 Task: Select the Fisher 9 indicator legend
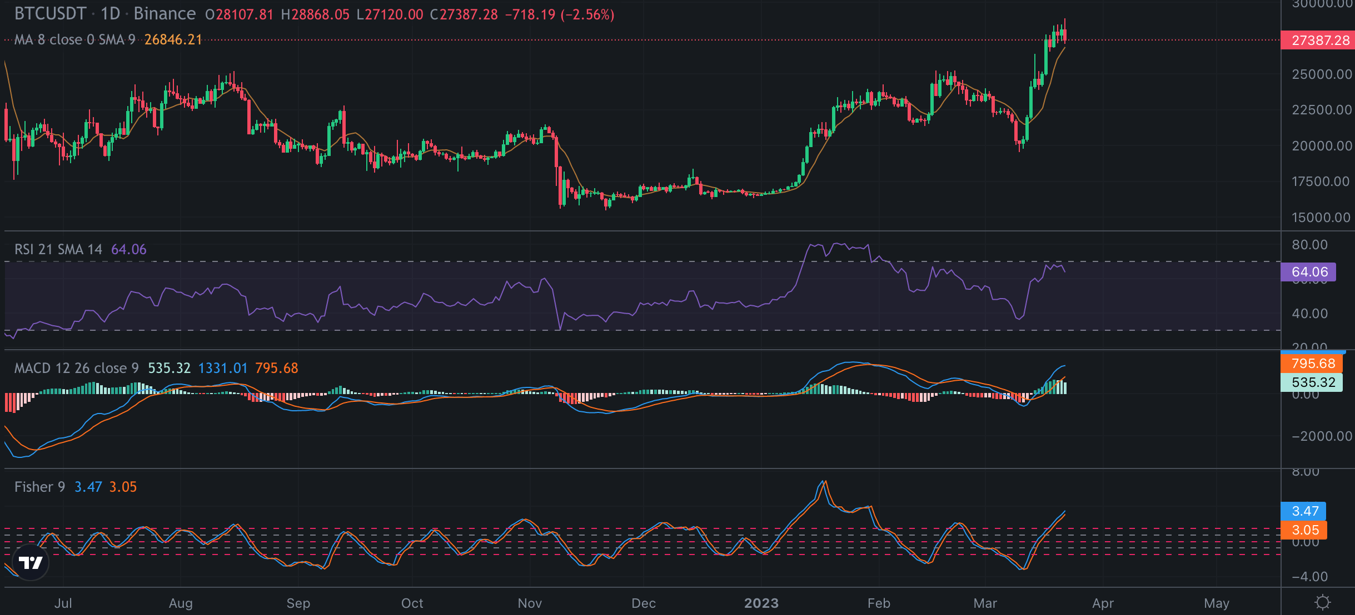[39, 487]
